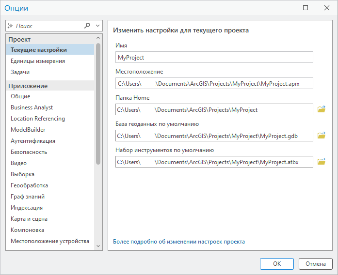Open the link about changing project settings

coord(179,242)
